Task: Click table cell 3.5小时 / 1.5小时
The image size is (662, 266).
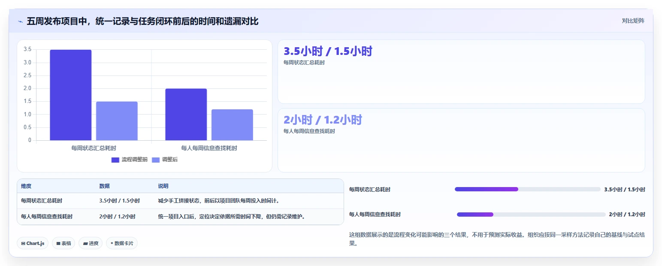Action: coord(119,201)
